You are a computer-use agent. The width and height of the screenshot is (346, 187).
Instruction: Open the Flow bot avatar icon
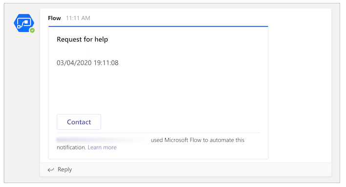[x=24, y=23]
